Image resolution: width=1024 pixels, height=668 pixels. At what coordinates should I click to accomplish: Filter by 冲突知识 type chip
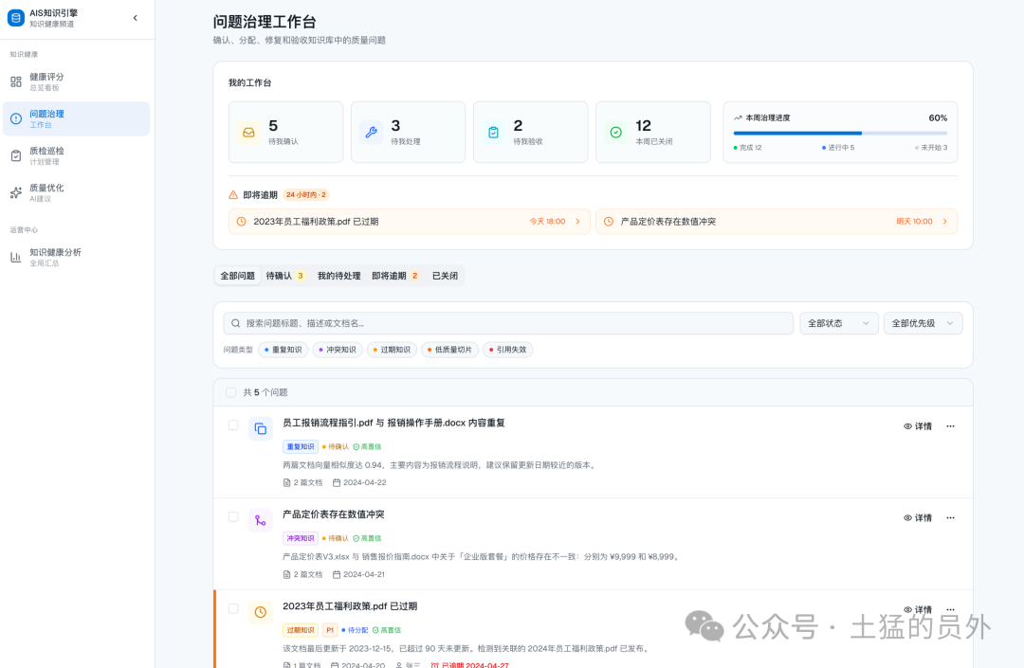pyautogui.click(x=338, y=350)
